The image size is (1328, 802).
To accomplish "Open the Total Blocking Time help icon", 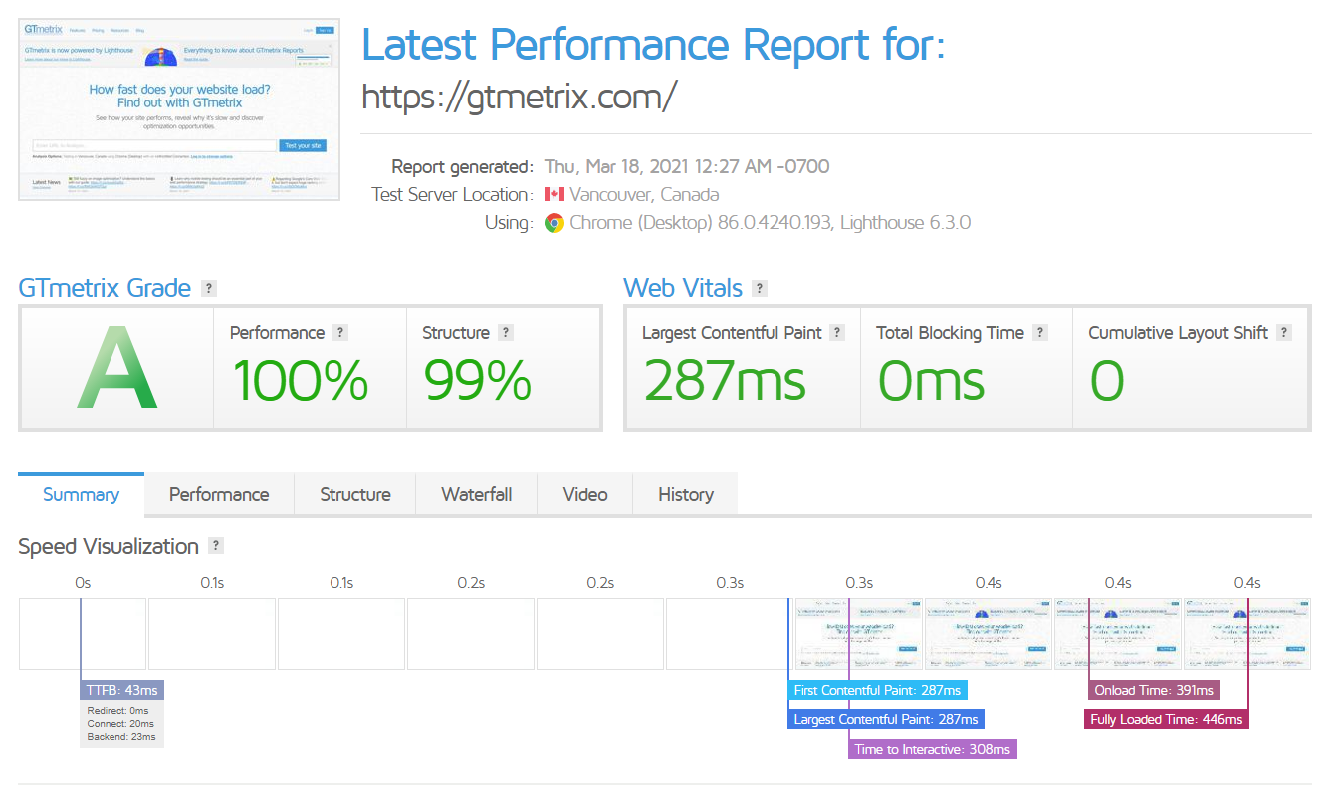I will [x=1040, y=332].
